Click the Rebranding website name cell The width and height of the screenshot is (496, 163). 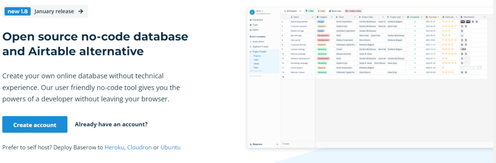click(x=299, y=21)
